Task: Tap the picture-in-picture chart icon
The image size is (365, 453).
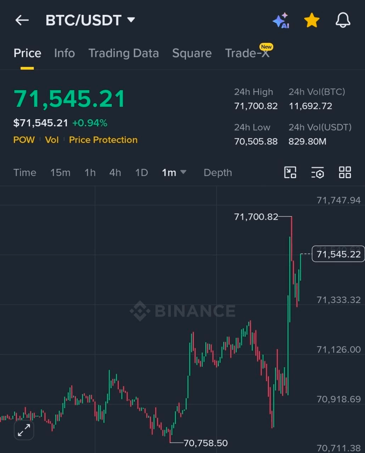Action: tap(290, 173)
